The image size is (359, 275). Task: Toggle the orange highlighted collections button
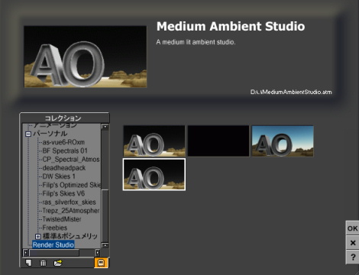101,263
